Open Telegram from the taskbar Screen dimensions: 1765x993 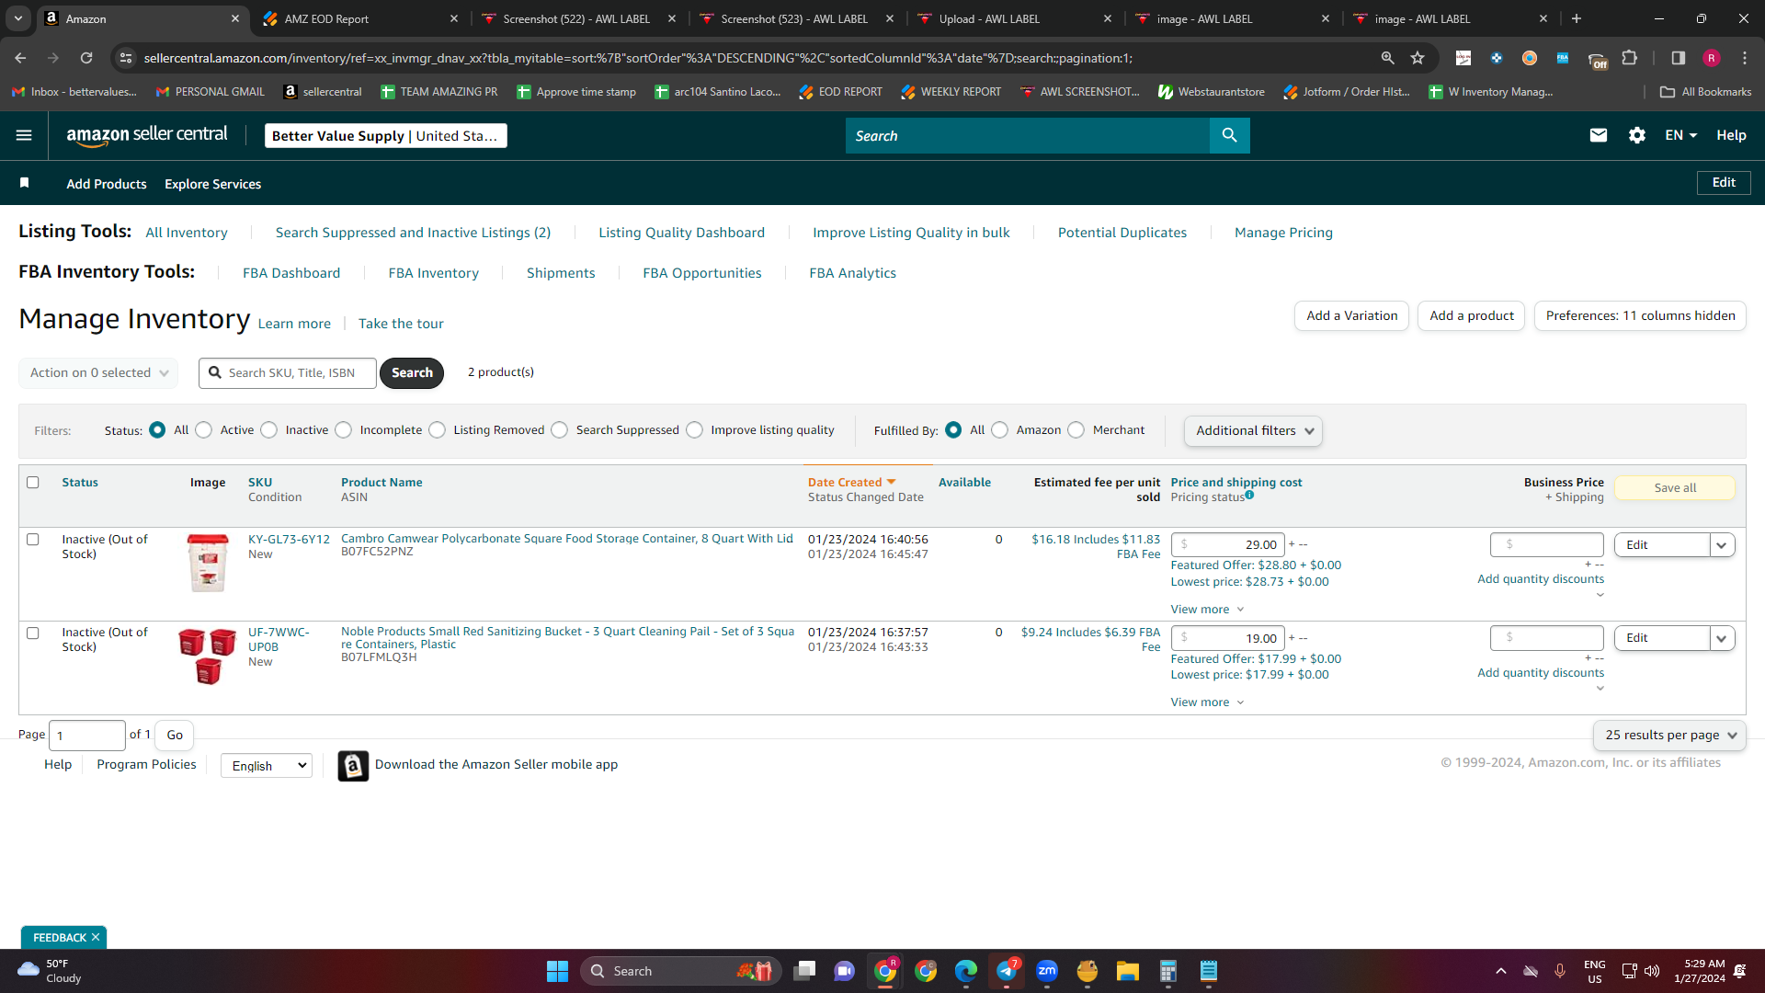1007,971
